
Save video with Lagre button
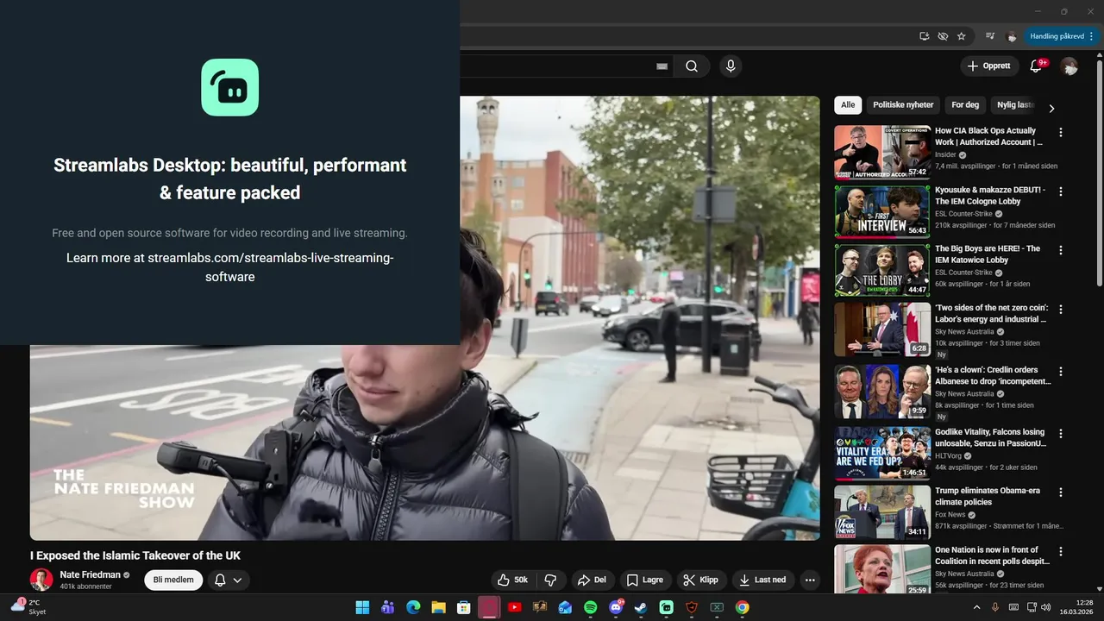[x=645, y=580]
